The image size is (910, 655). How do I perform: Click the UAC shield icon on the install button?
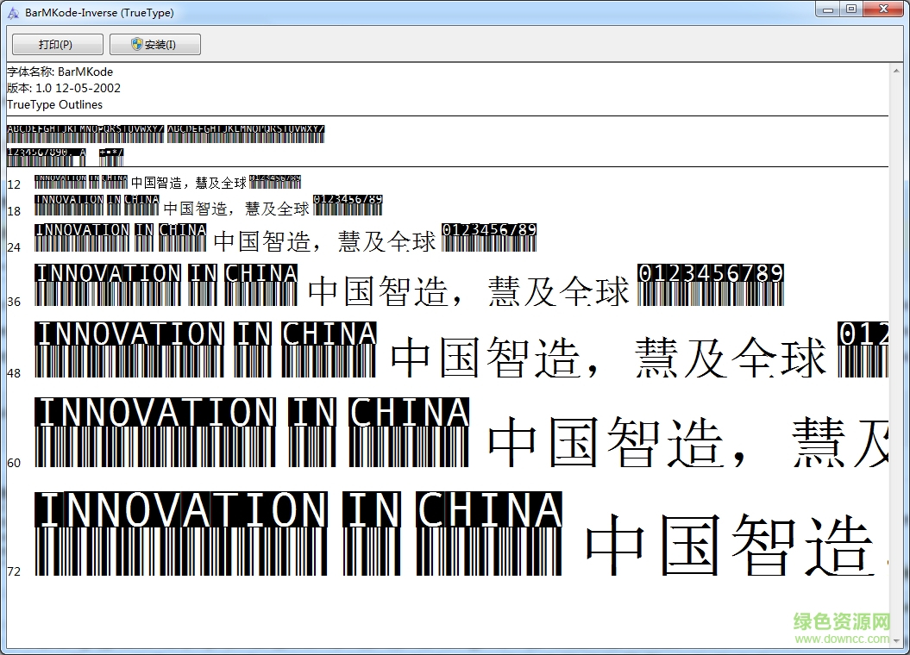click(136, 44)
